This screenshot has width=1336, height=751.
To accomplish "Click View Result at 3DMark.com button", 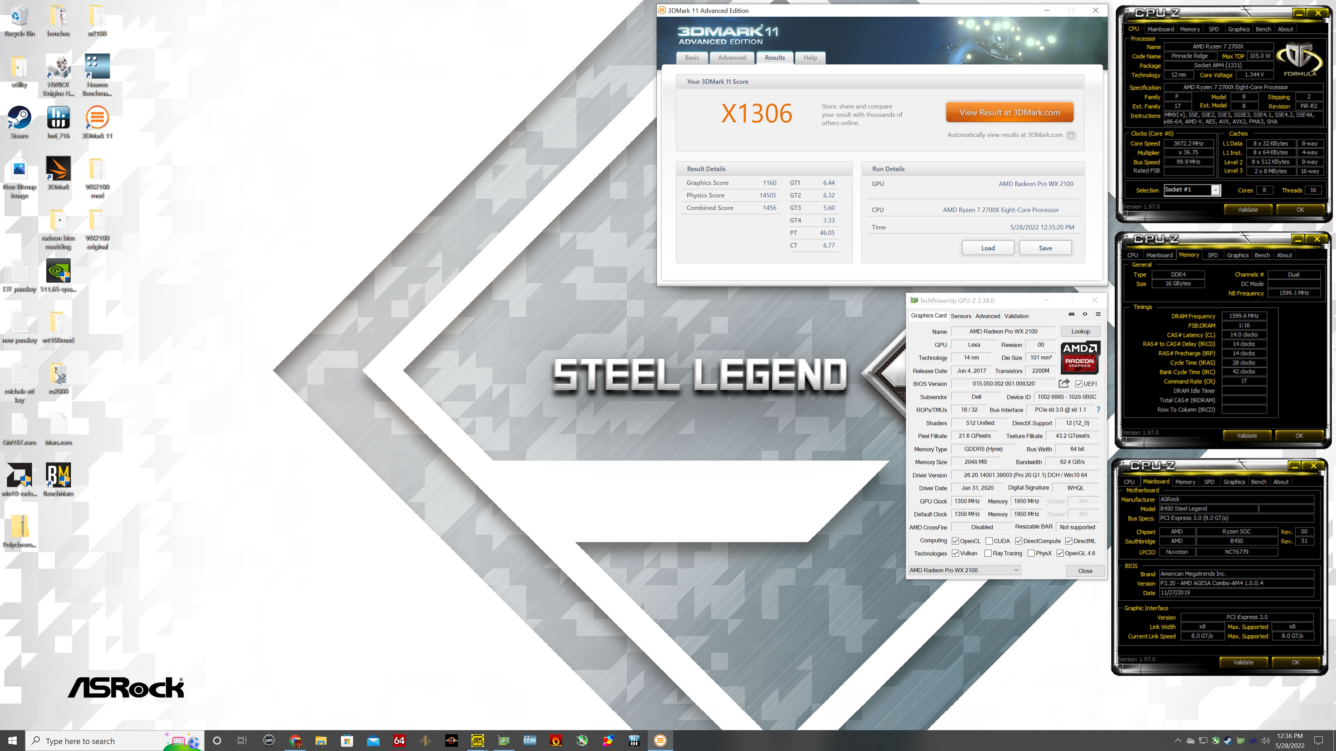I will click(x=1009, y=112).
